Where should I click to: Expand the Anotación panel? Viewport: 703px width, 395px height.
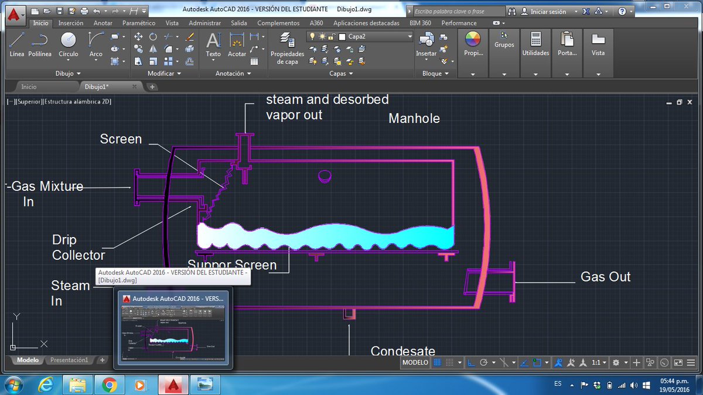[233, 74]
